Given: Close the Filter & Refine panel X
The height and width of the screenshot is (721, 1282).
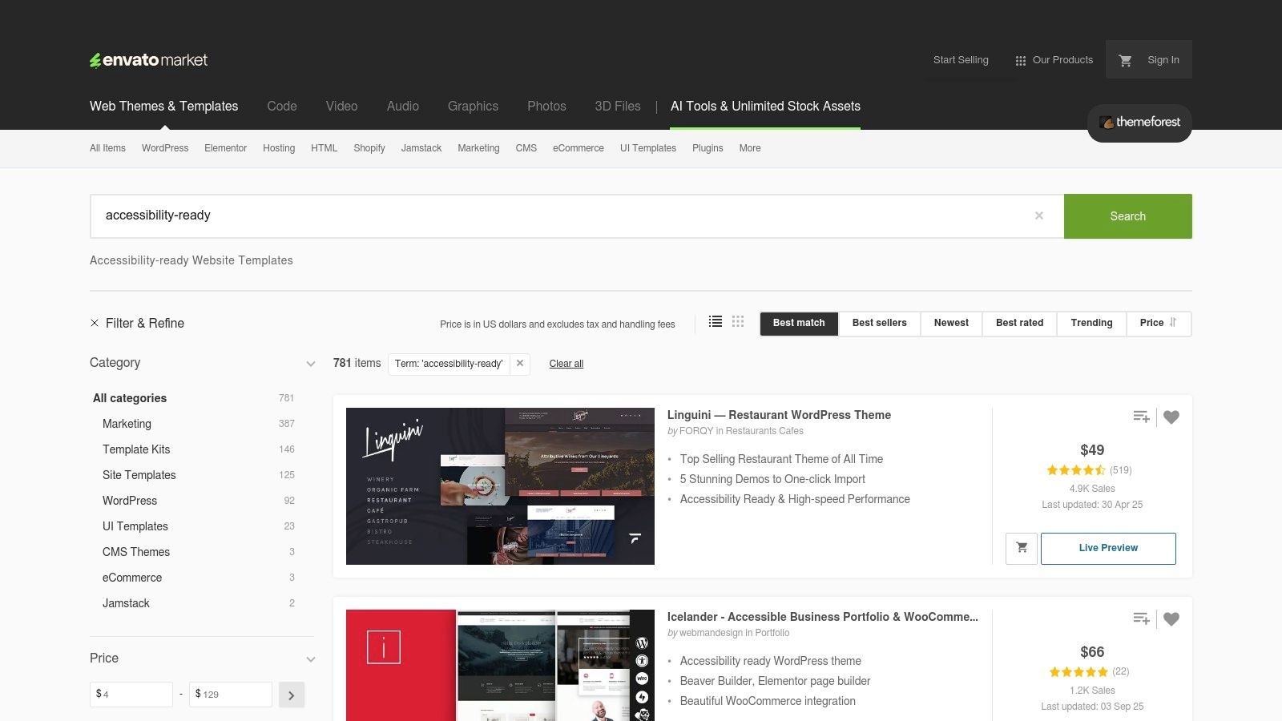Looking at the screenshot, I should (x=95, y=323).
